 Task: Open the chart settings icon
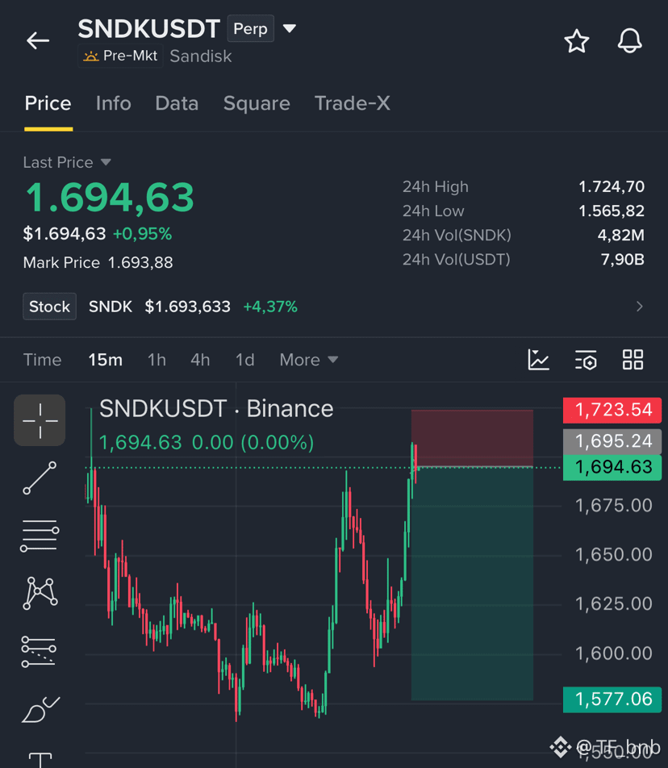coord(586,360)
